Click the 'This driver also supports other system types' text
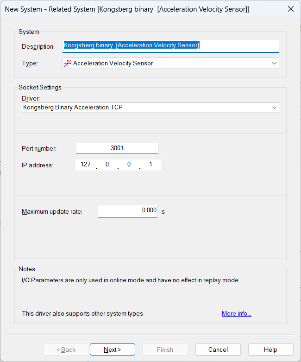Image resolution: width=301 pixels, height=362 pixels. (82, 313)
